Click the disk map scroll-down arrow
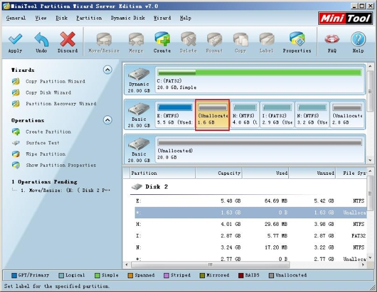The image size is (377, 292). [x=370, y=160]
